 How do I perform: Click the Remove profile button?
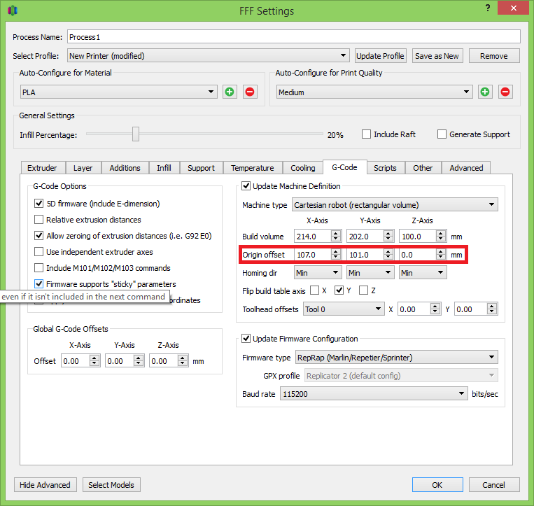(x=494, y=56)
